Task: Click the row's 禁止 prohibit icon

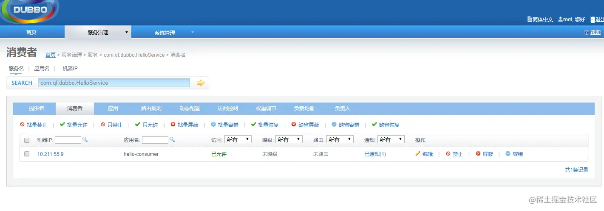Action: [448, 154]
